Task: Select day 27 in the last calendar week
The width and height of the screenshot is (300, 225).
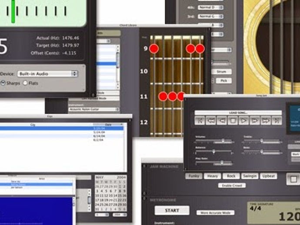Action: tap(110, 205)
